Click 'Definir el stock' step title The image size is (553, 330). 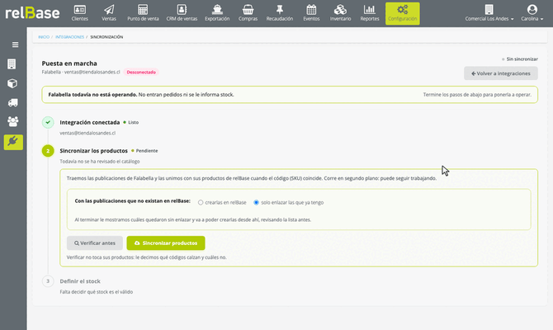coord(80,281)
